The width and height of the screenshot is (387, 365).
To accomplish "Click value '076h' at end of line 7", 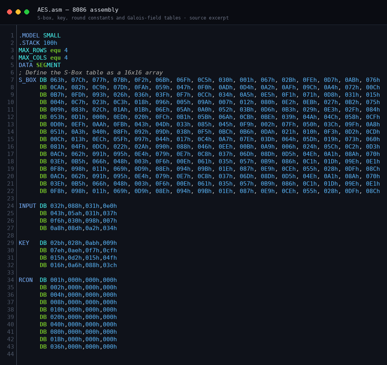I will (x=373, y=80).
